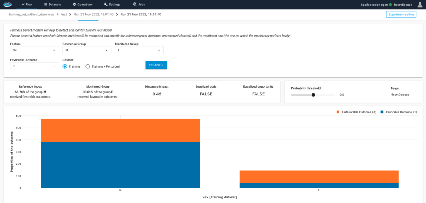Image resolution: width=426 pixels, height=203 pixels.
Task: Open the Monitored Group dropdown showing F
Action: click(x=139, y=50)
